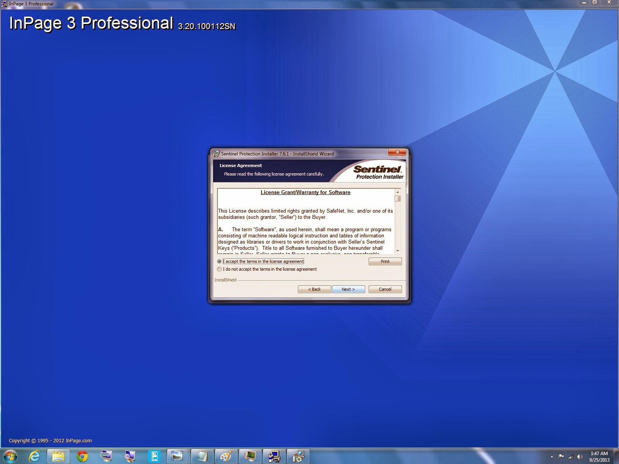Open the Start menu
The image size is (619, 464).
(10, 456)
